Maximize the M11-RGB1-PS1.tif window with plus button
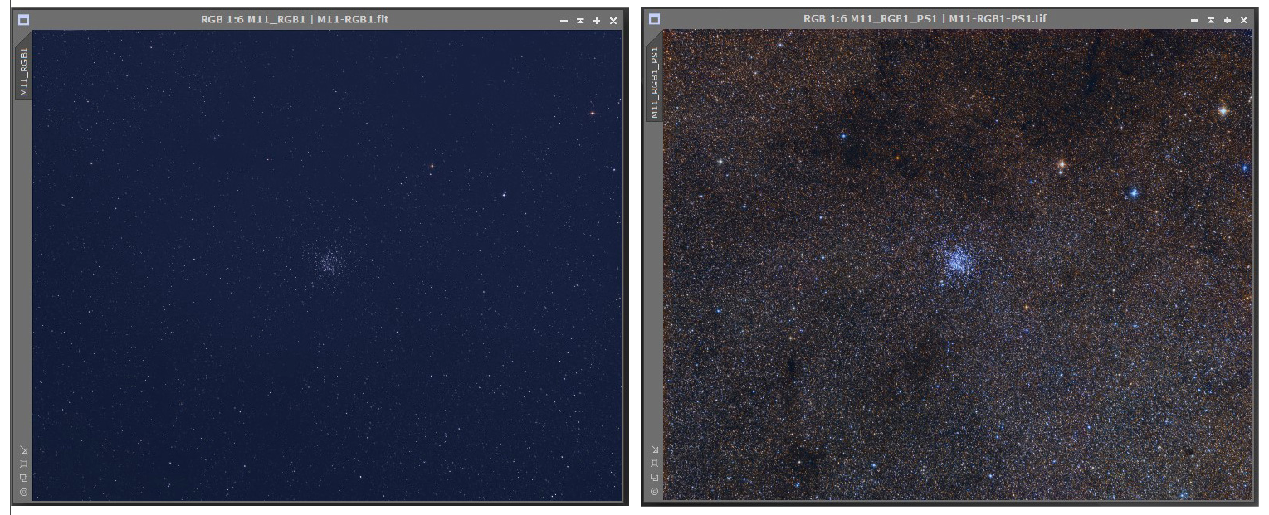The image size is (1269, 515). (x=1228, y=19)
